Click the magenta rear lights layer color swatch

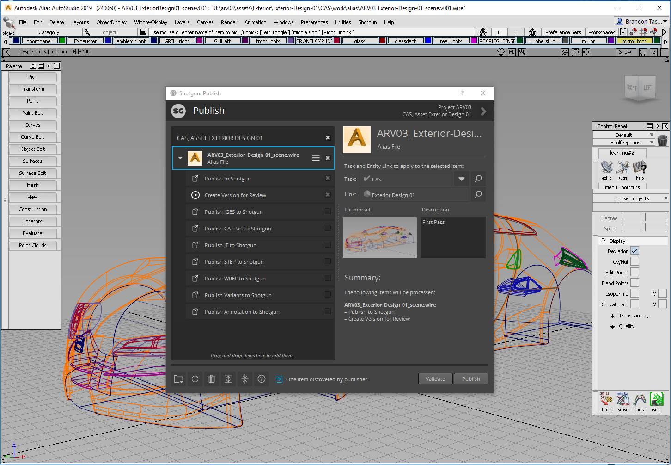click(x=474, y=41)
